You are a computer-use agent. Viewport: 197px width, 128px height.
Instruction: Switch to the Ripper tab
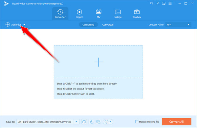pyautogui.click(x=79, y=14)
